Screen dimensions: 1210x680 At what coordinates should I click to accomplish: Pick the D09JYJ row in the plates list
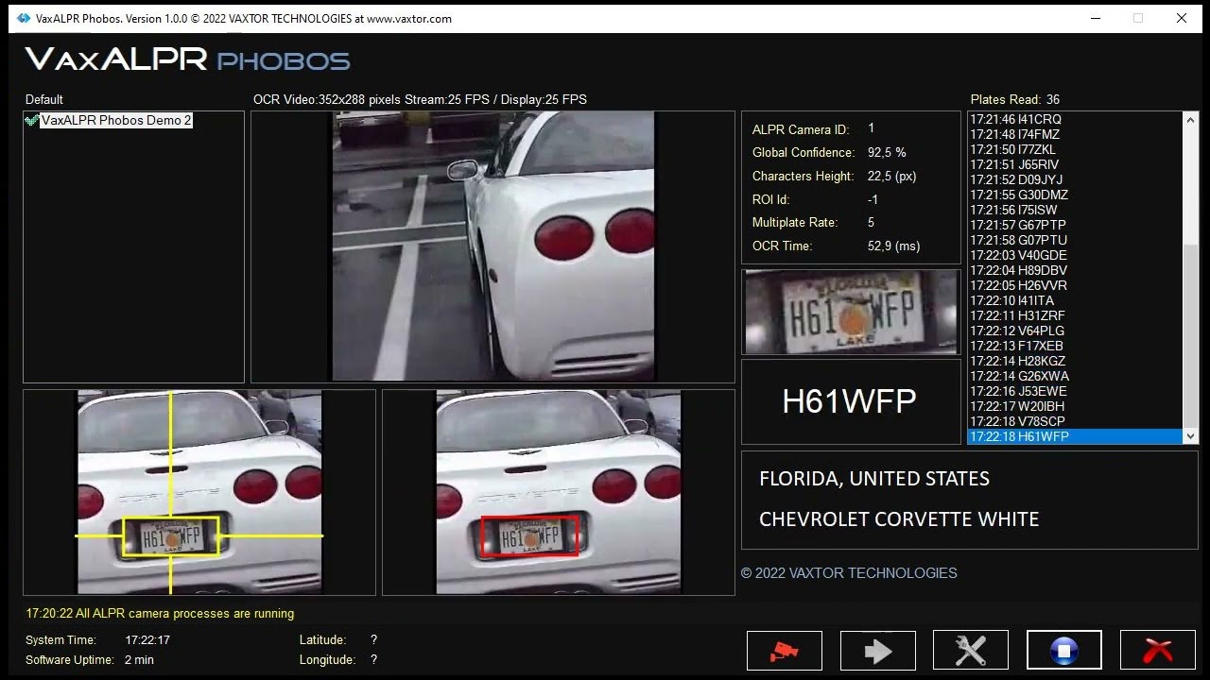point(1075,179)
